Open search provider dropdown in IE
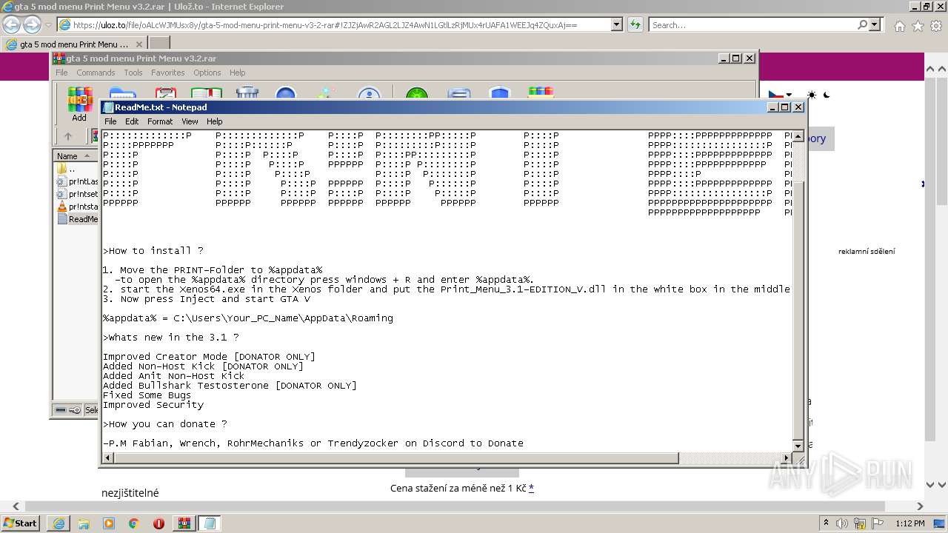Screen dimensions: 948x533 click(x=875, y=24)
